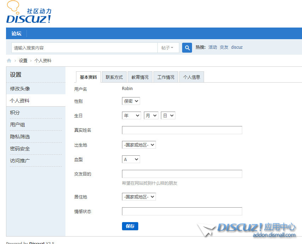The width and height of the screenshot is (302, 244).
Task: Open 修改头像 in the settings sidebar
Action: tap(19, 89)
